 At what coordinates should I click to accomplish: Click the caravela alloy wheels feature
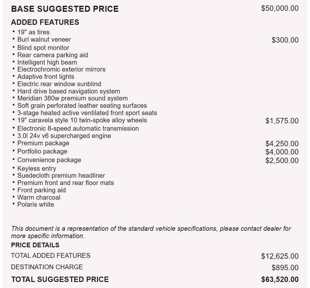point(82,120)
